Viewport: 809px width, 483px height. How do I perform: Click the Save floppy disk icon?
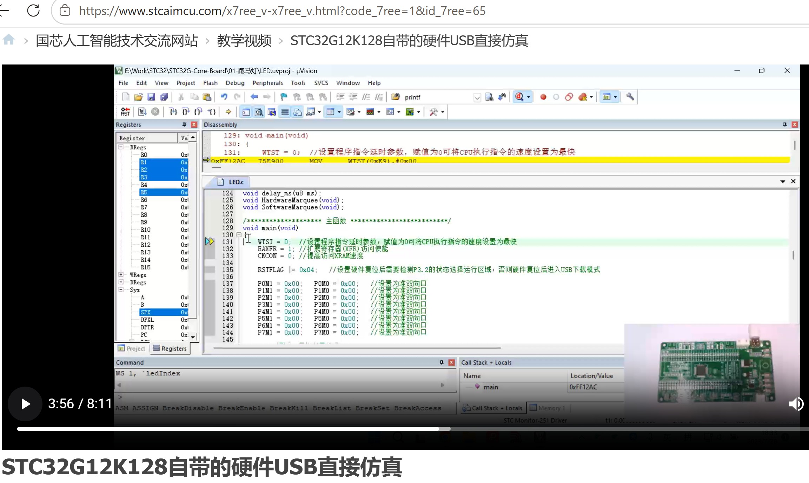click(151, 97)
